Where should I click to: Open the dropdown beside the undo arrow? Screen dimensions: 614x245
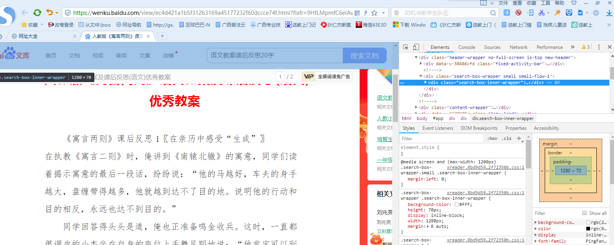pos(57,13)
